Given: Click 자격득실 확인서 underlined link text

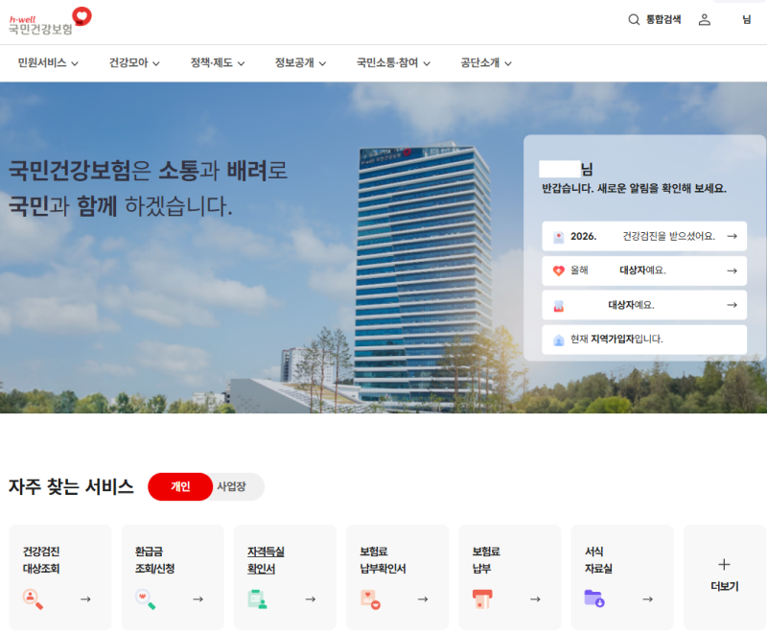Looking at the screenshot, I should click(x=266, y=560).
